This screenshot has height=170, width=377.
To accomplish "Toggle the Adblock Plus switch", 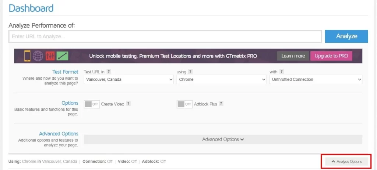I will click(x=185, y=104).
